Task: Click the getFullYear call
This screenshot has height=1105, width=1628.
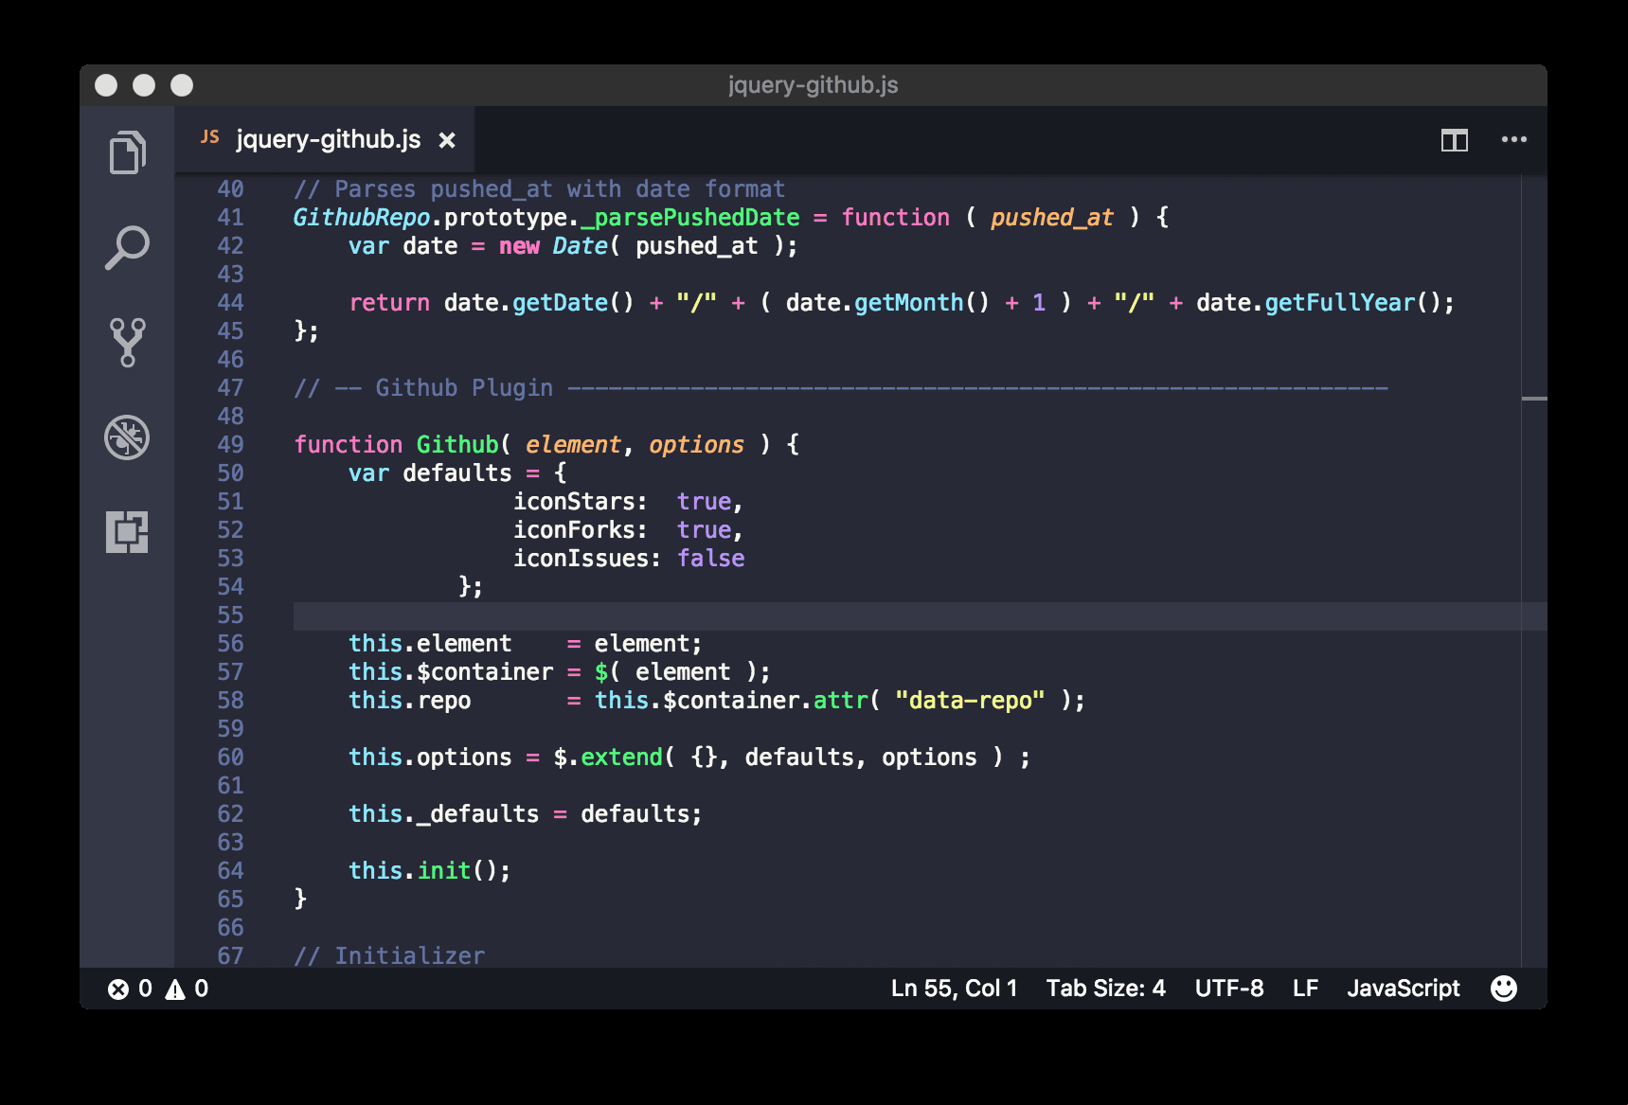Action: coord(1340,303)
